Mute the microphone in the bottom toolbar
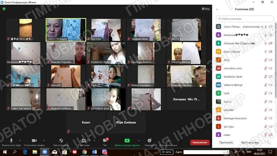 [11, 141]
